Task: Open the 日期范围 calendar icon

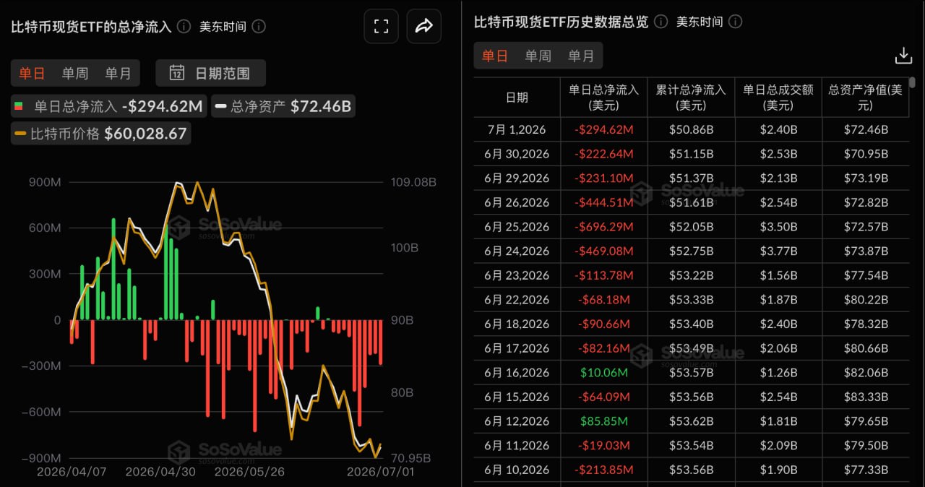Action: 176,72
